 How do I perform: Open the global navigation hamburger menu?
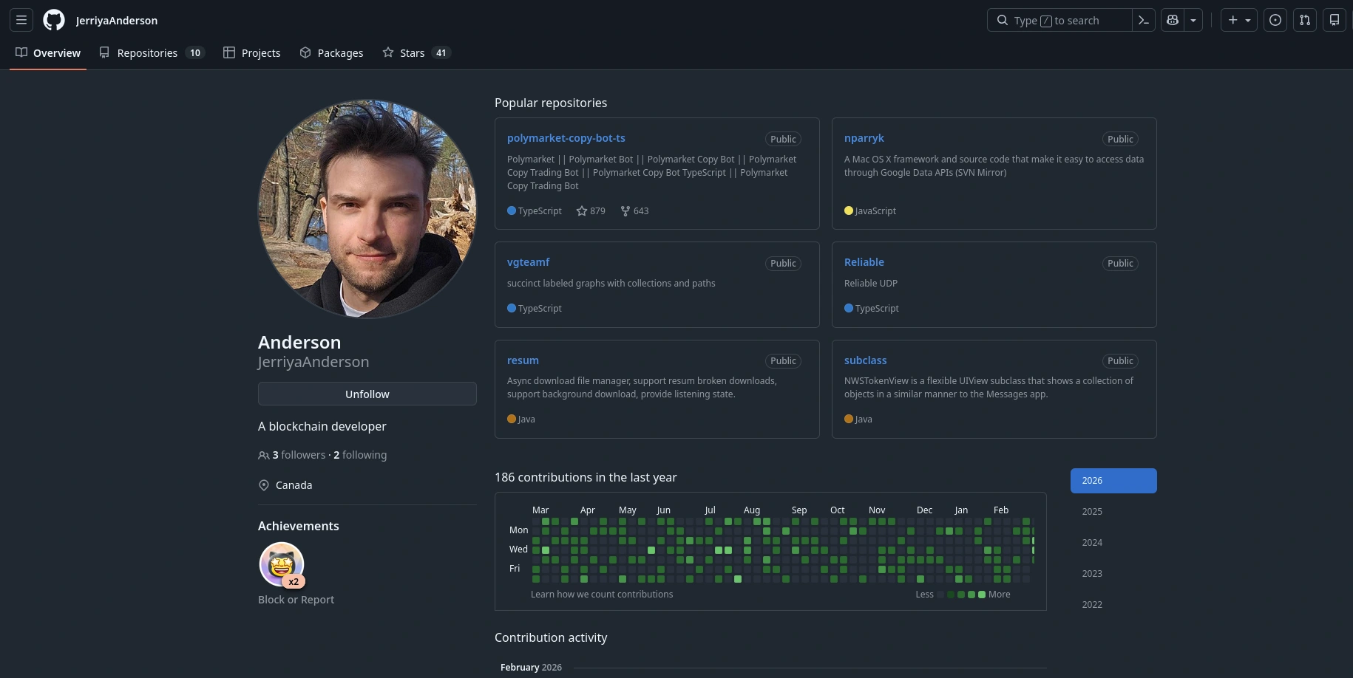click(x=21, y=20)
